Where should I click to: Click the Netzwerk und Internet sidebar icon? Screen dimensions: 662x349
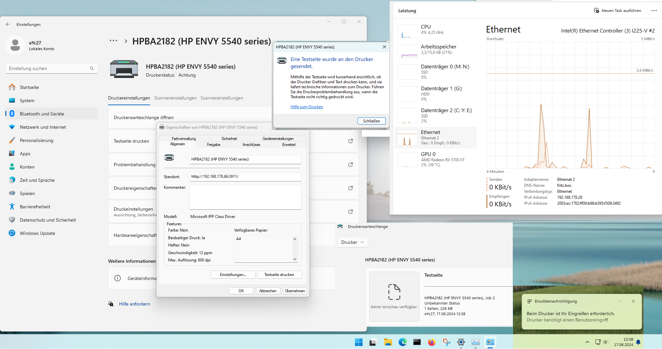(12, 127)
